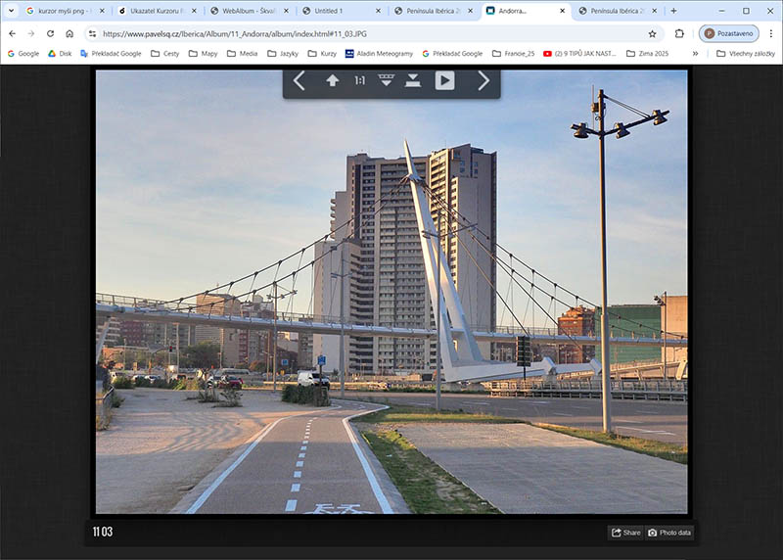Go to the previous photo in album
783x560 pixels.
point(299,81)
